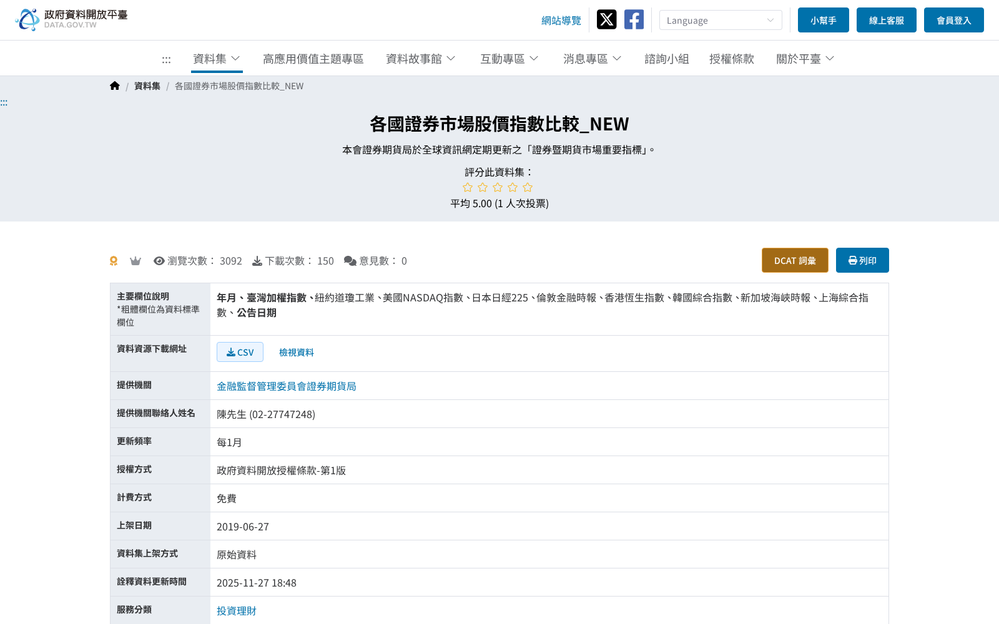
Task: Click the 小幫手 button
Action: coord(824,20)
